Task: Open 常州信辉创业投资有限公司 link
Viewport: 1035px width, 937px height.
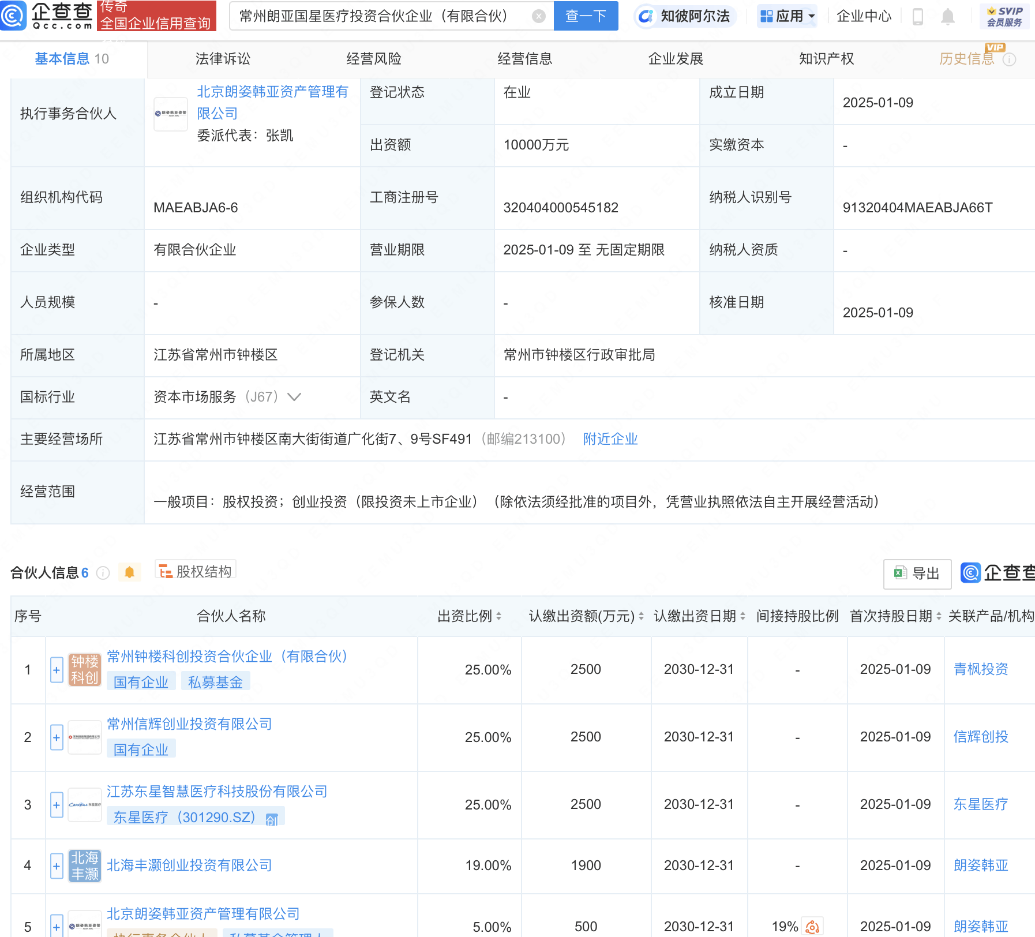Action: 189,724
